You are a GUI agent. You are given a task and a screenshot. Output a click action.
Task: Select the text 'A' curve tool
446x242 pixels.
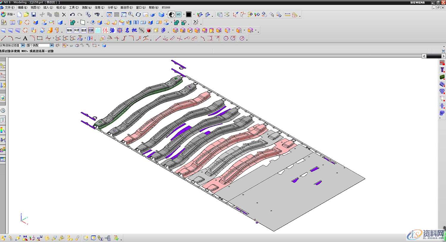pyautogui.click(x=25, y=38)
